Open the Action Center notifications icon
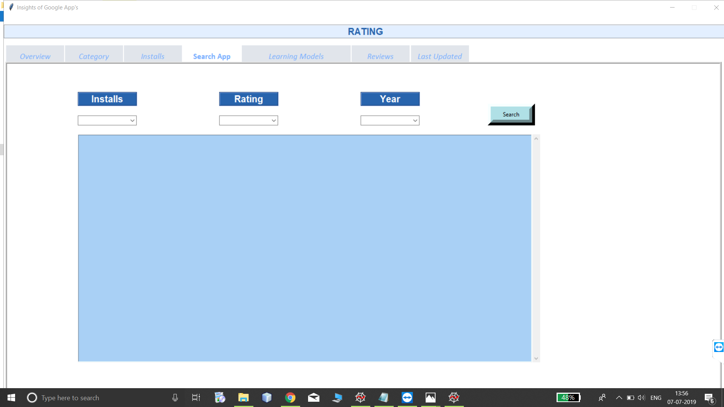 tap(709, 398)
